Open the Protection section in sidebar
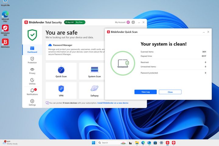Viewport: 219px width, 146px height. coord(32,60)
